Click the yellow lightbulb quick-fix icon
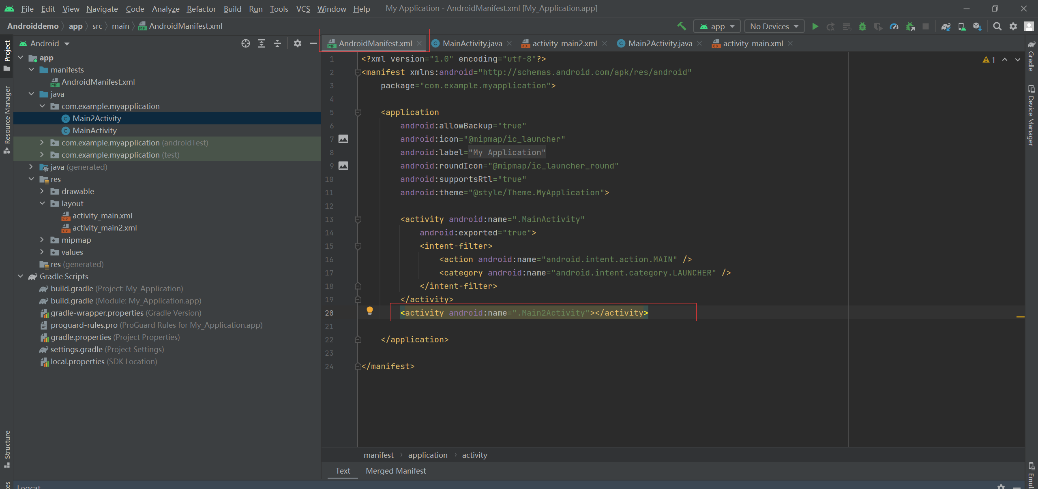1038x489 pixels. click(369, 311)
